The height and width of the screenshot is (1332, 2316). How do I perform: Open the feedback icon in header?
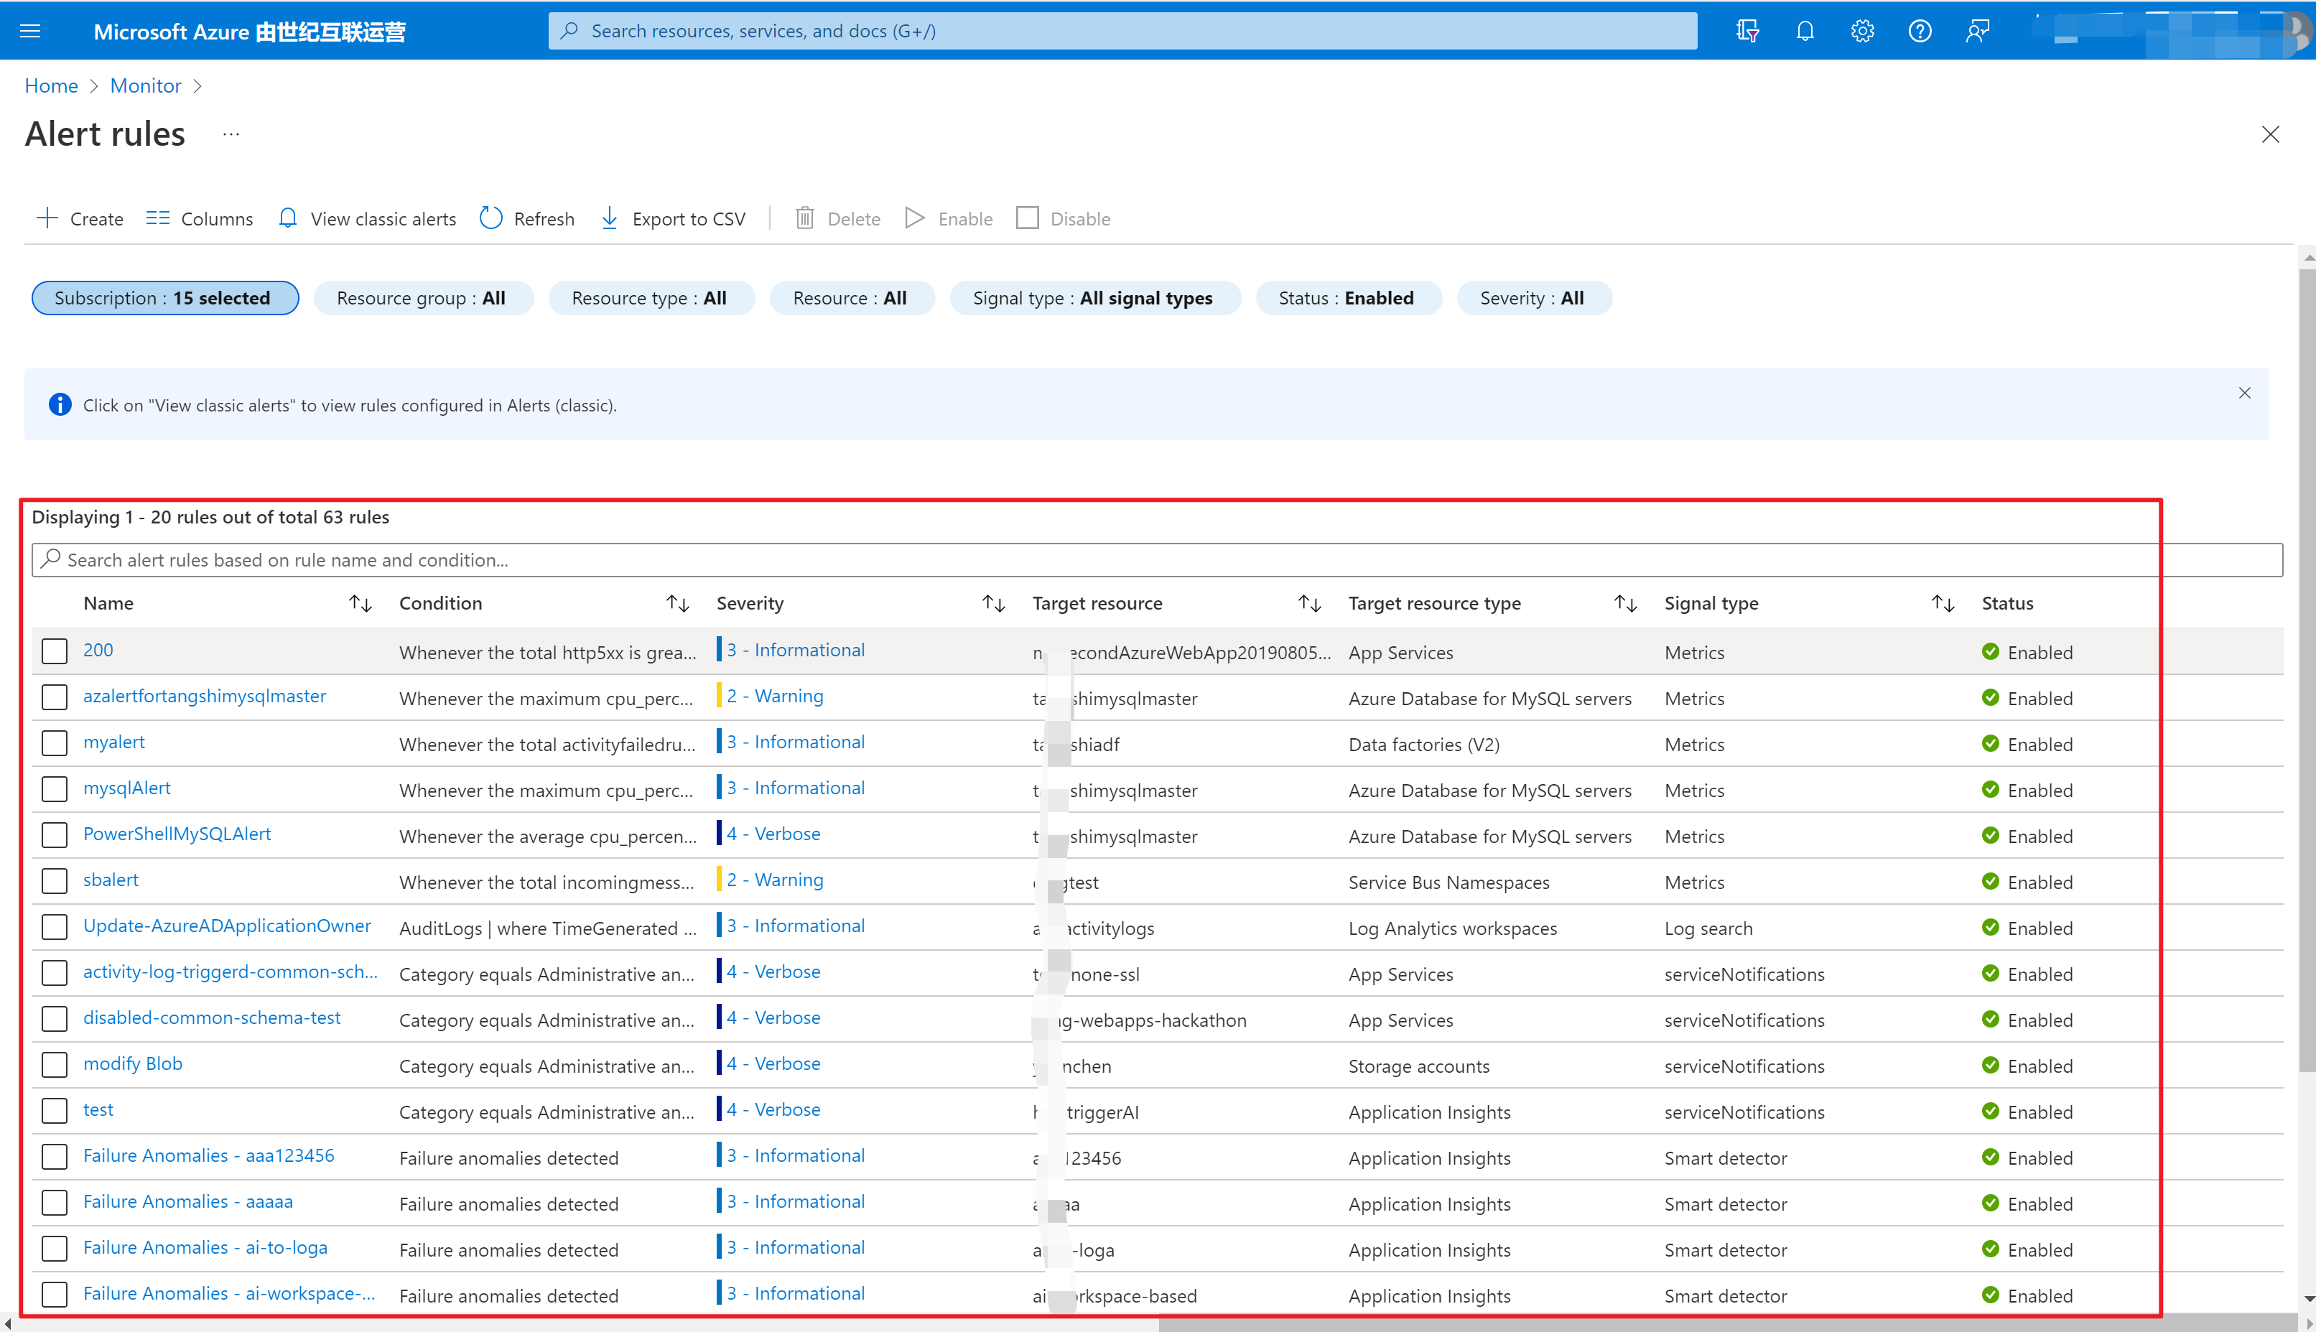1976,31
